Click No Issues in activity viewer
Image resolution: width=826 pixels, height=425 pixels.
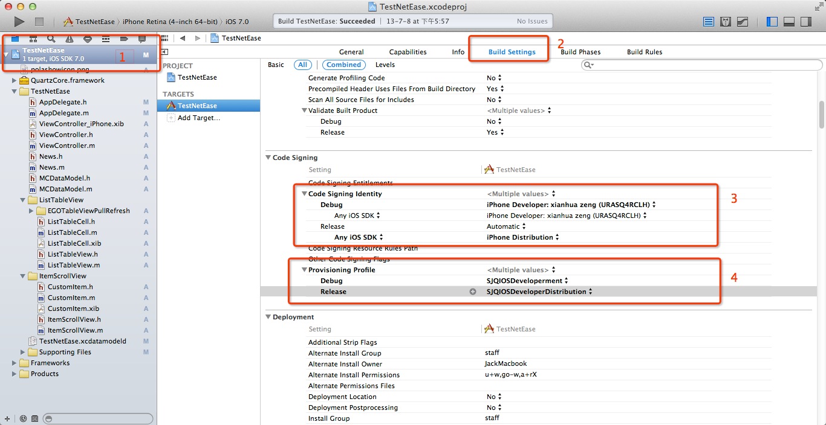click(532, 21)
